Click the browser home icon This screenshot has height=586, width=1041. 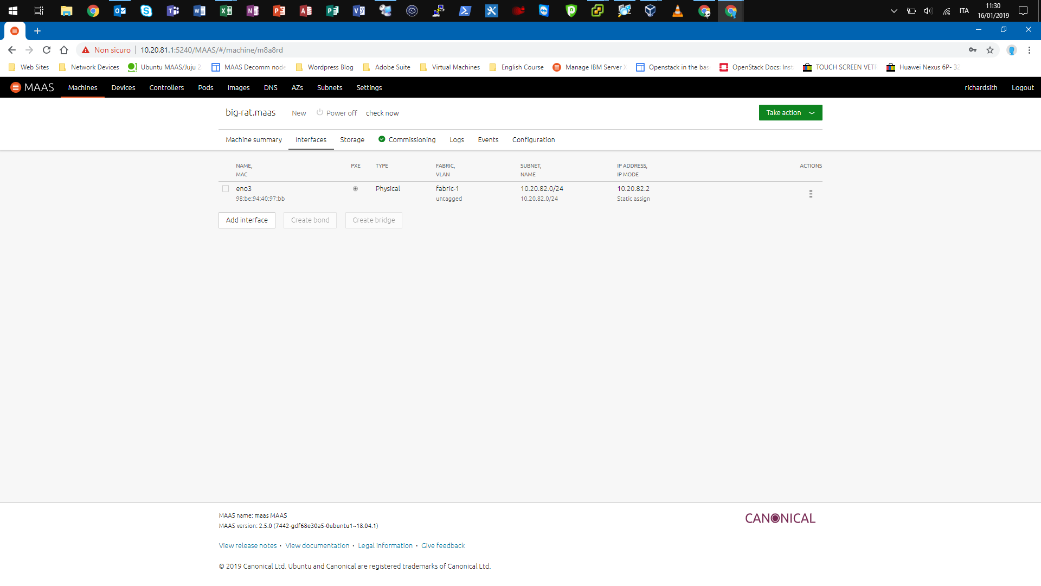coord(64,50)
